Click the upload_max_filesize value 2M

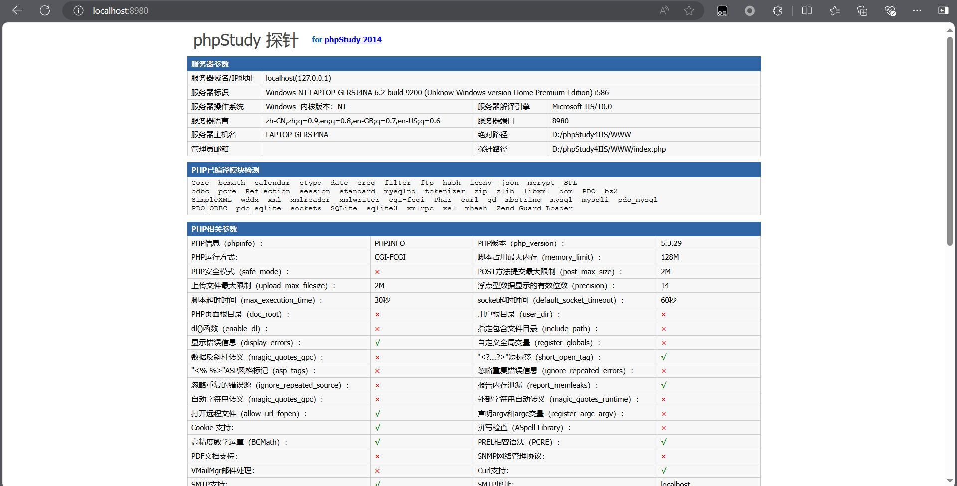(380, 285)
